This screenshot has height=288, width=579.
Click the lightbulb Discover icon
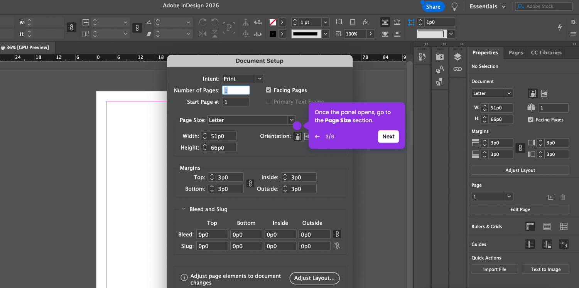coord(455,7)
